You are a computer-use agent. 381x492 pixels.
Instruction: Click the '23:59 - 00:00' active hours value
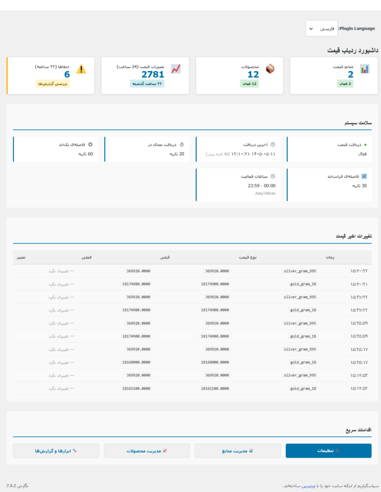[262, 186]
